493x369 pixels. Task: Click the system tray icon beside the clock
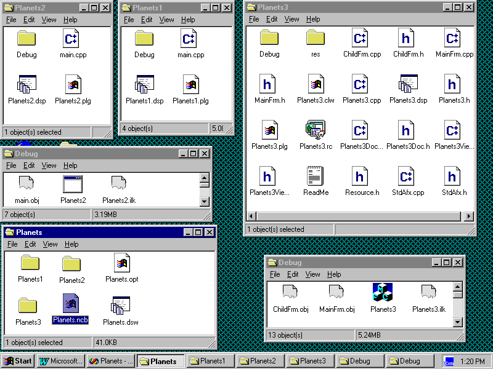click(x=449, y=361)
